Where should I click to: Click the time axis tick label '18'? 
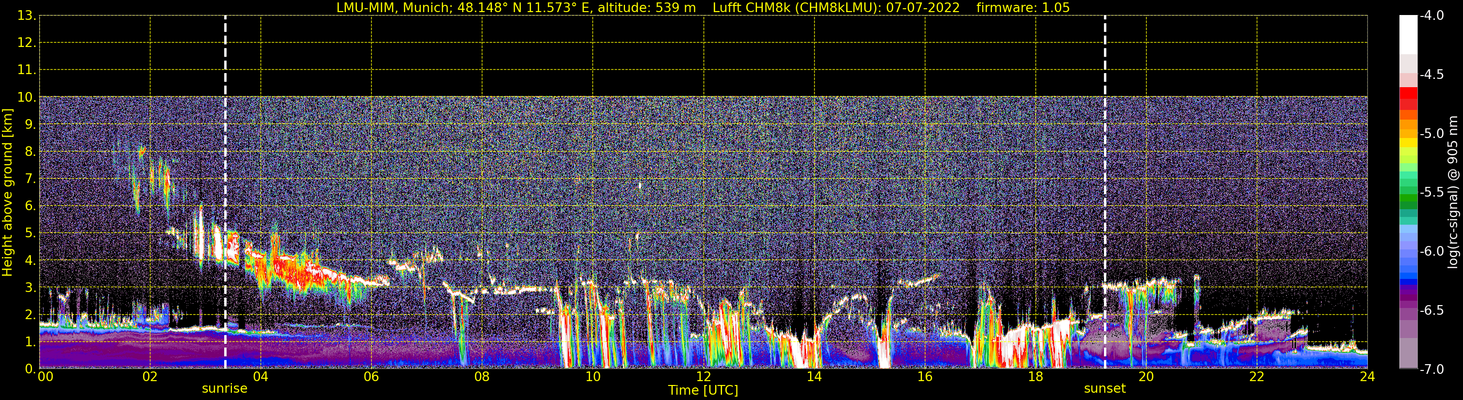click(x=1036, y=377)
